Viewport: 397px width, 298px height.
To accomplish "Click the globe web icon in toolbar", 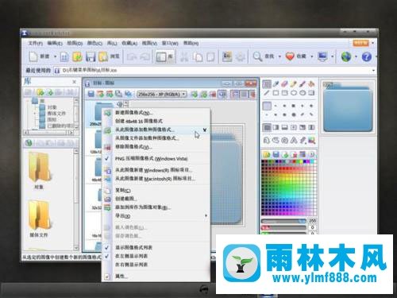I will click(x=346, y=56).
